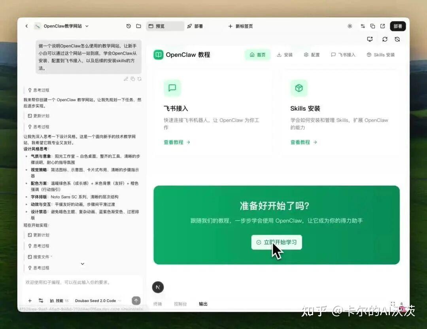
Task: Switch to the 控制台 panel tab
Action: point(180,304)
